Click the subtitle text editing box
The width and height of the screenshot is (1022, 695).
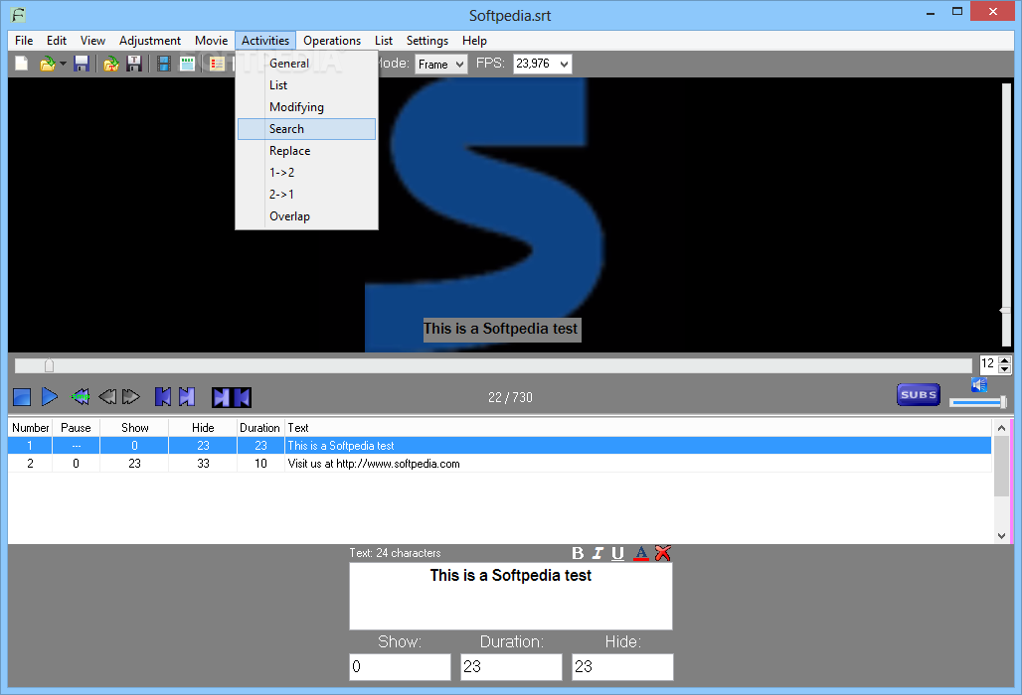click(511, 596)
